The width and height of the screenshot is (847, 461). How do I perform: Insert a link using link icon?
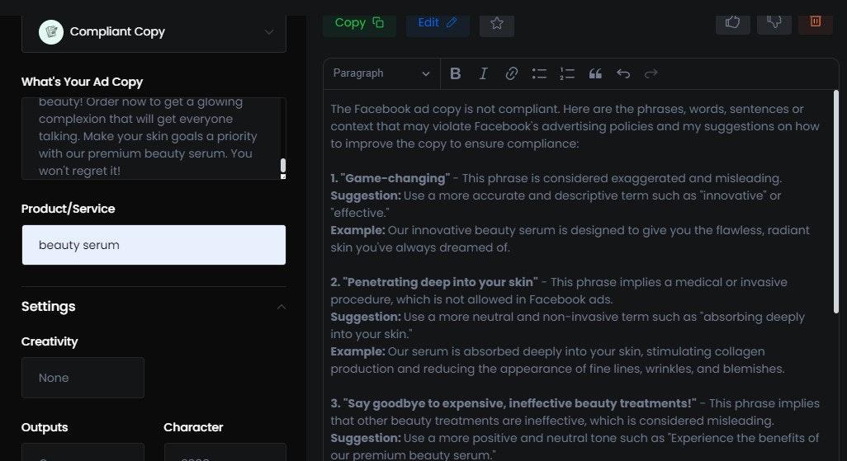pyautogui.click(x=511, y=73)
